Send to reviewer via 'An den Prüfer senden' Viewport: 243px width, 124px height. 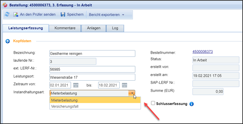(34, 14)
